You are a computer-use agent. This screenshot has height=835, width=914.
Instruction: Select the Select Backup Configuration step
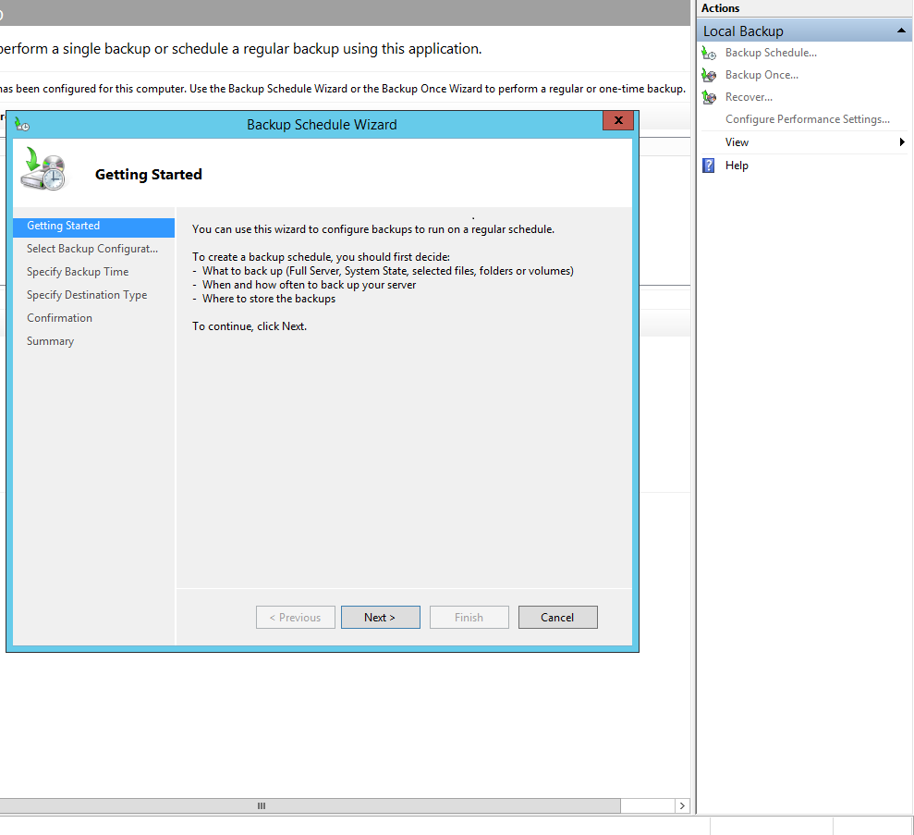[x=93, y=249]
